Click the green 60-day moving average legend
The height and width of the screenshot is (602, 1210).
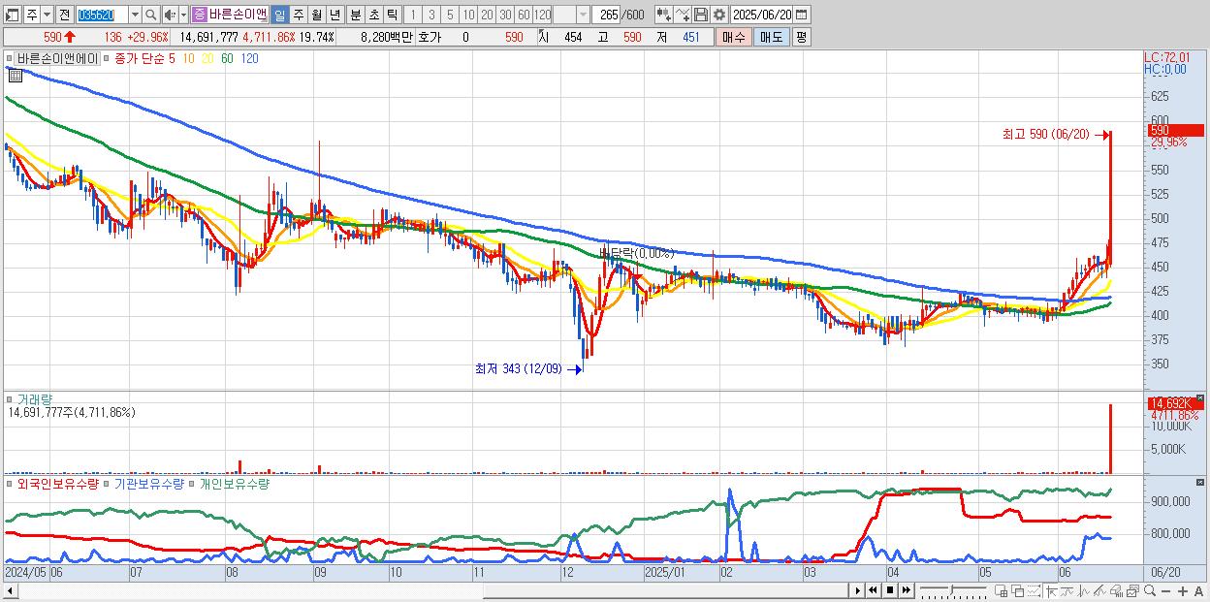[227, 58]
